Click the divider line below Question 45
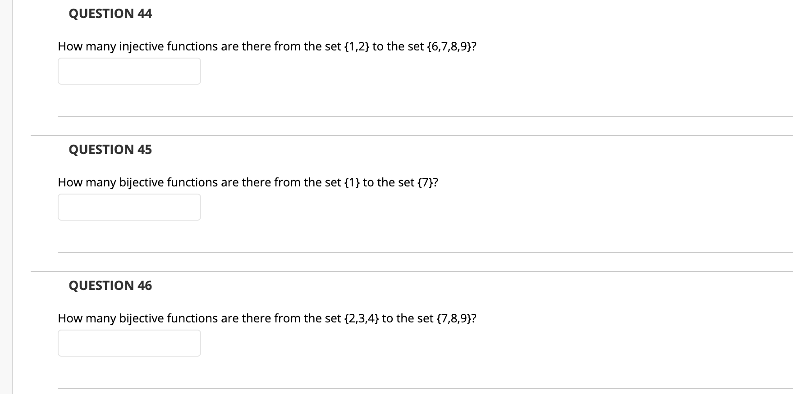Viewport: 793px width, 394px height. 406,254
